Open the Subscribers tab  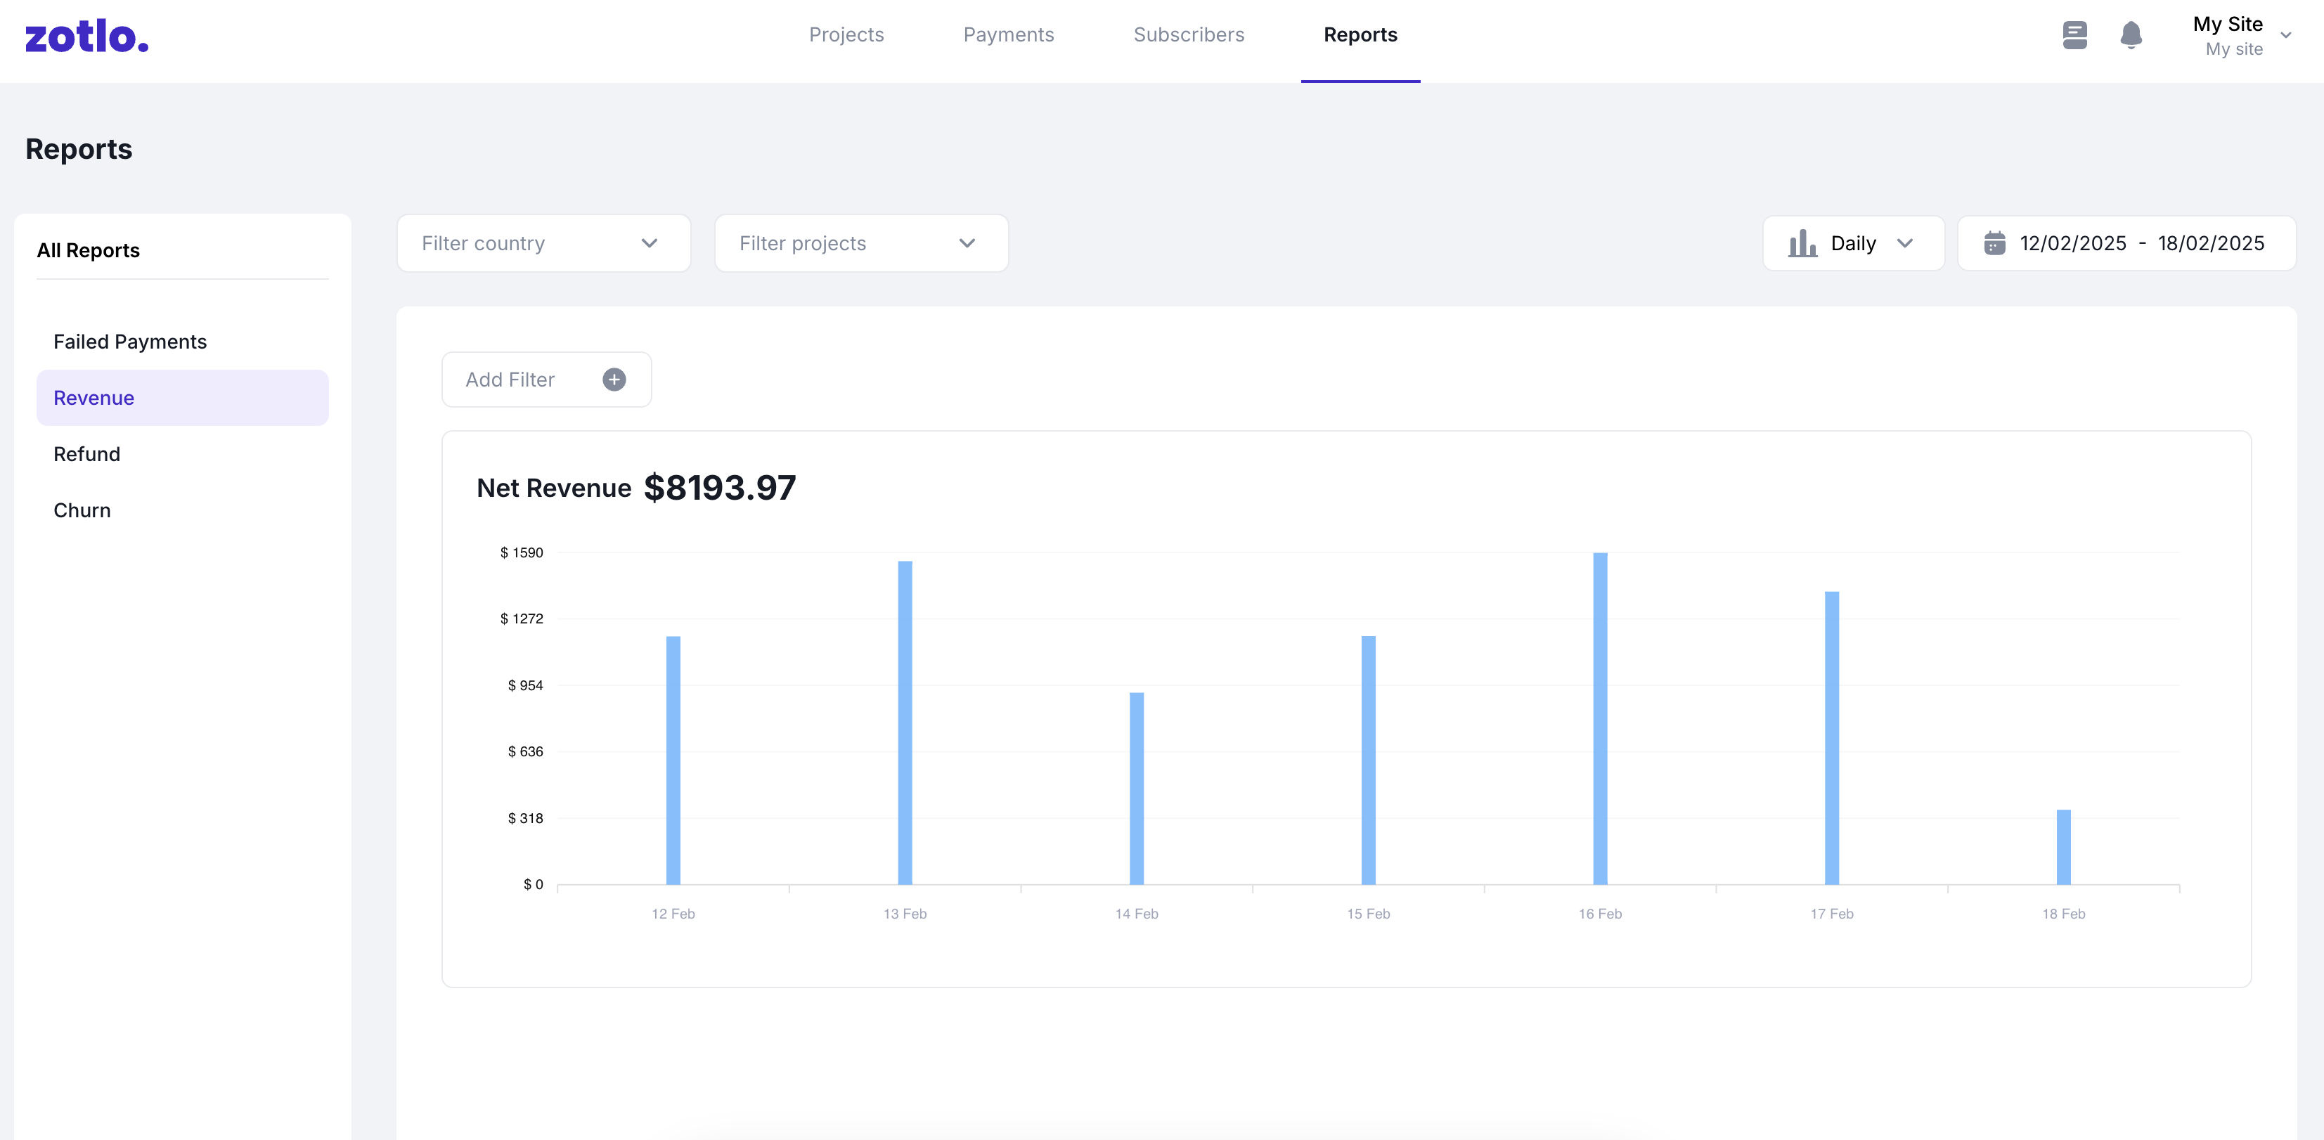click(x=1188, y=35)
